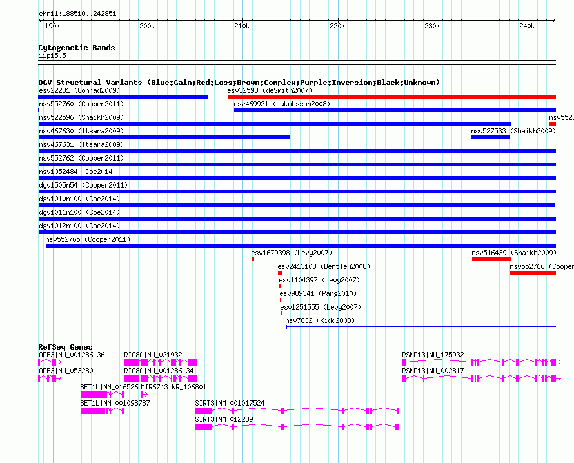Open variant esv32593 (deSmith2007) label

(270, 90)
